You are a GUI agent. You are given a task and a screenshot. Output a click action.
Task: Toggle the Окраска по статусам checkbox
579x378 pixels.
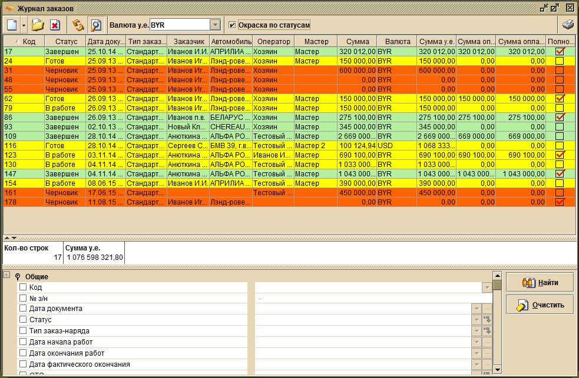coord(232,25)
